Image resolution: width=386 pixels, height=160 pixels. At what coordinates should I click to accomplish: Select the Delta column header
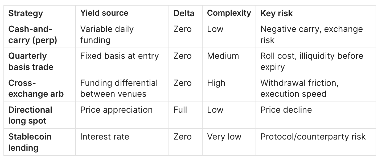[184, 13]
